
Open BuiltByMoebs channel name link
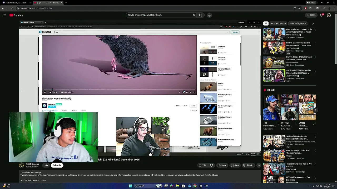[32, 164]
